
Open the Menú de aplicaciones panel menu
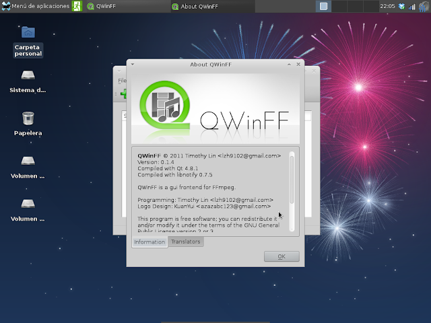click(36, 6)
